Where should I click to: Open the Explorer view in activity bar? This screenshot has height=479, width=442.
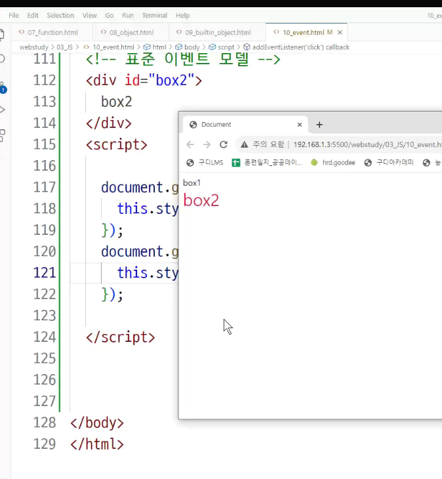(2, 35)
